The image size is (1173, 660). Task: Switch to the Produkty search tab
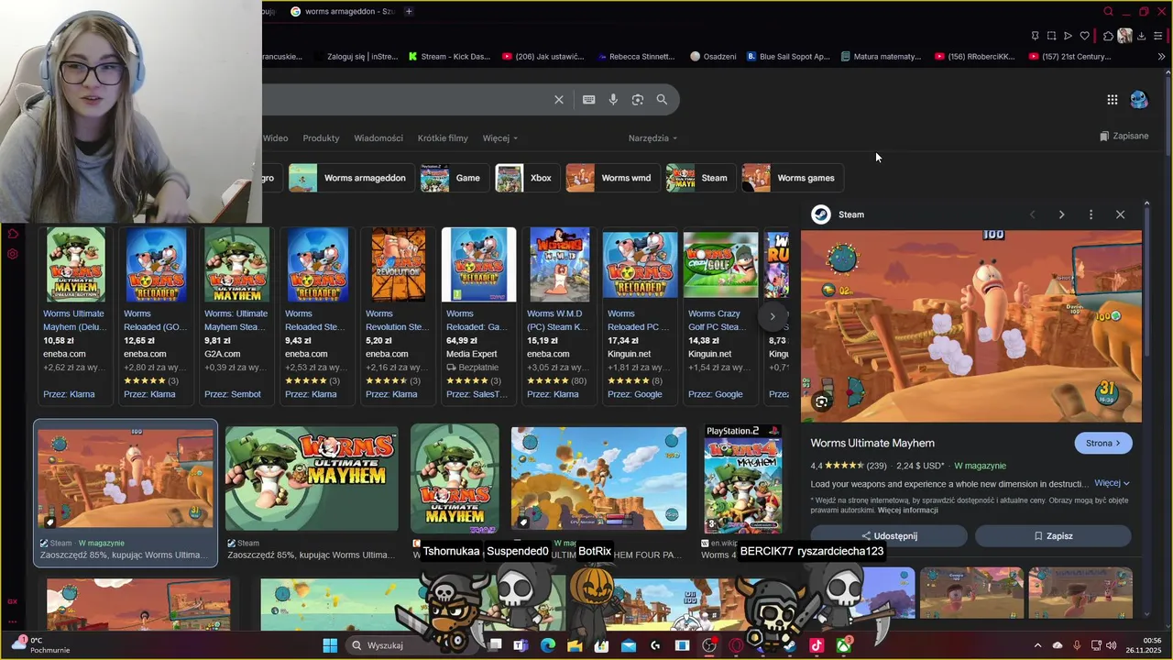[x=321, y=138]
